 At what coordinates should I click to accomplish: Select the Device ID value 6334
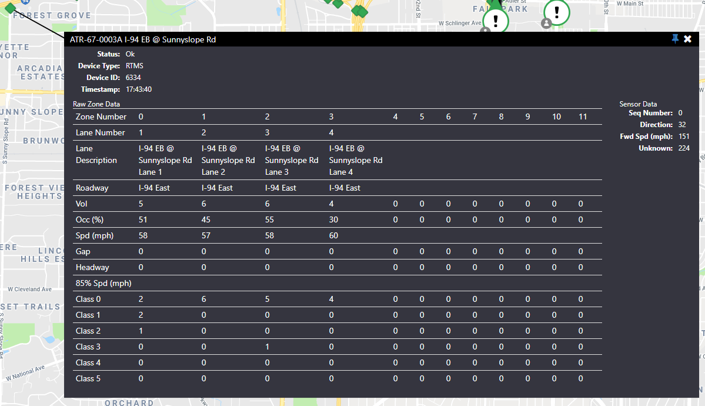click(x=133, y=78)
